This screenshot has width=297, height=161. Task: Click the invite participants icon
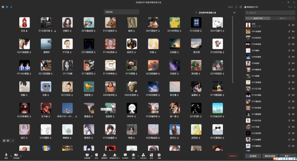click(105, 156)
